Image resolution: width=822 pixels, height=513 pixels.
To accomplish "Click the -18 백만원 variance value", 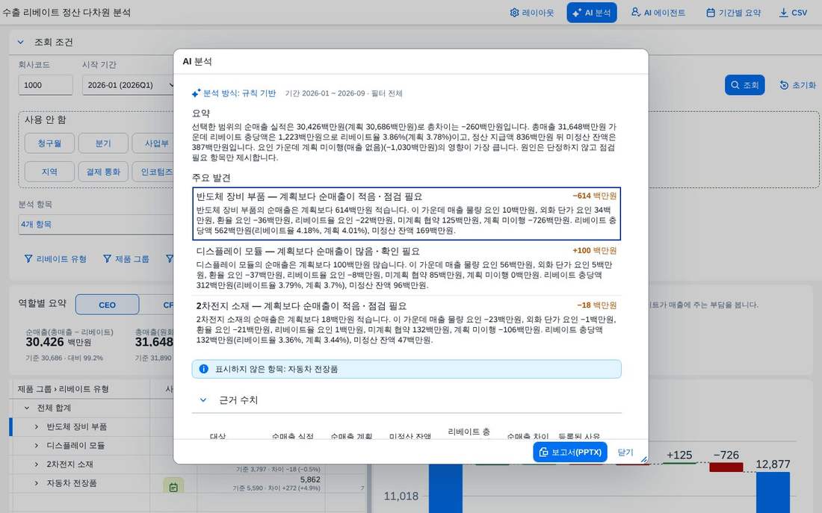I will coord(596,305).
